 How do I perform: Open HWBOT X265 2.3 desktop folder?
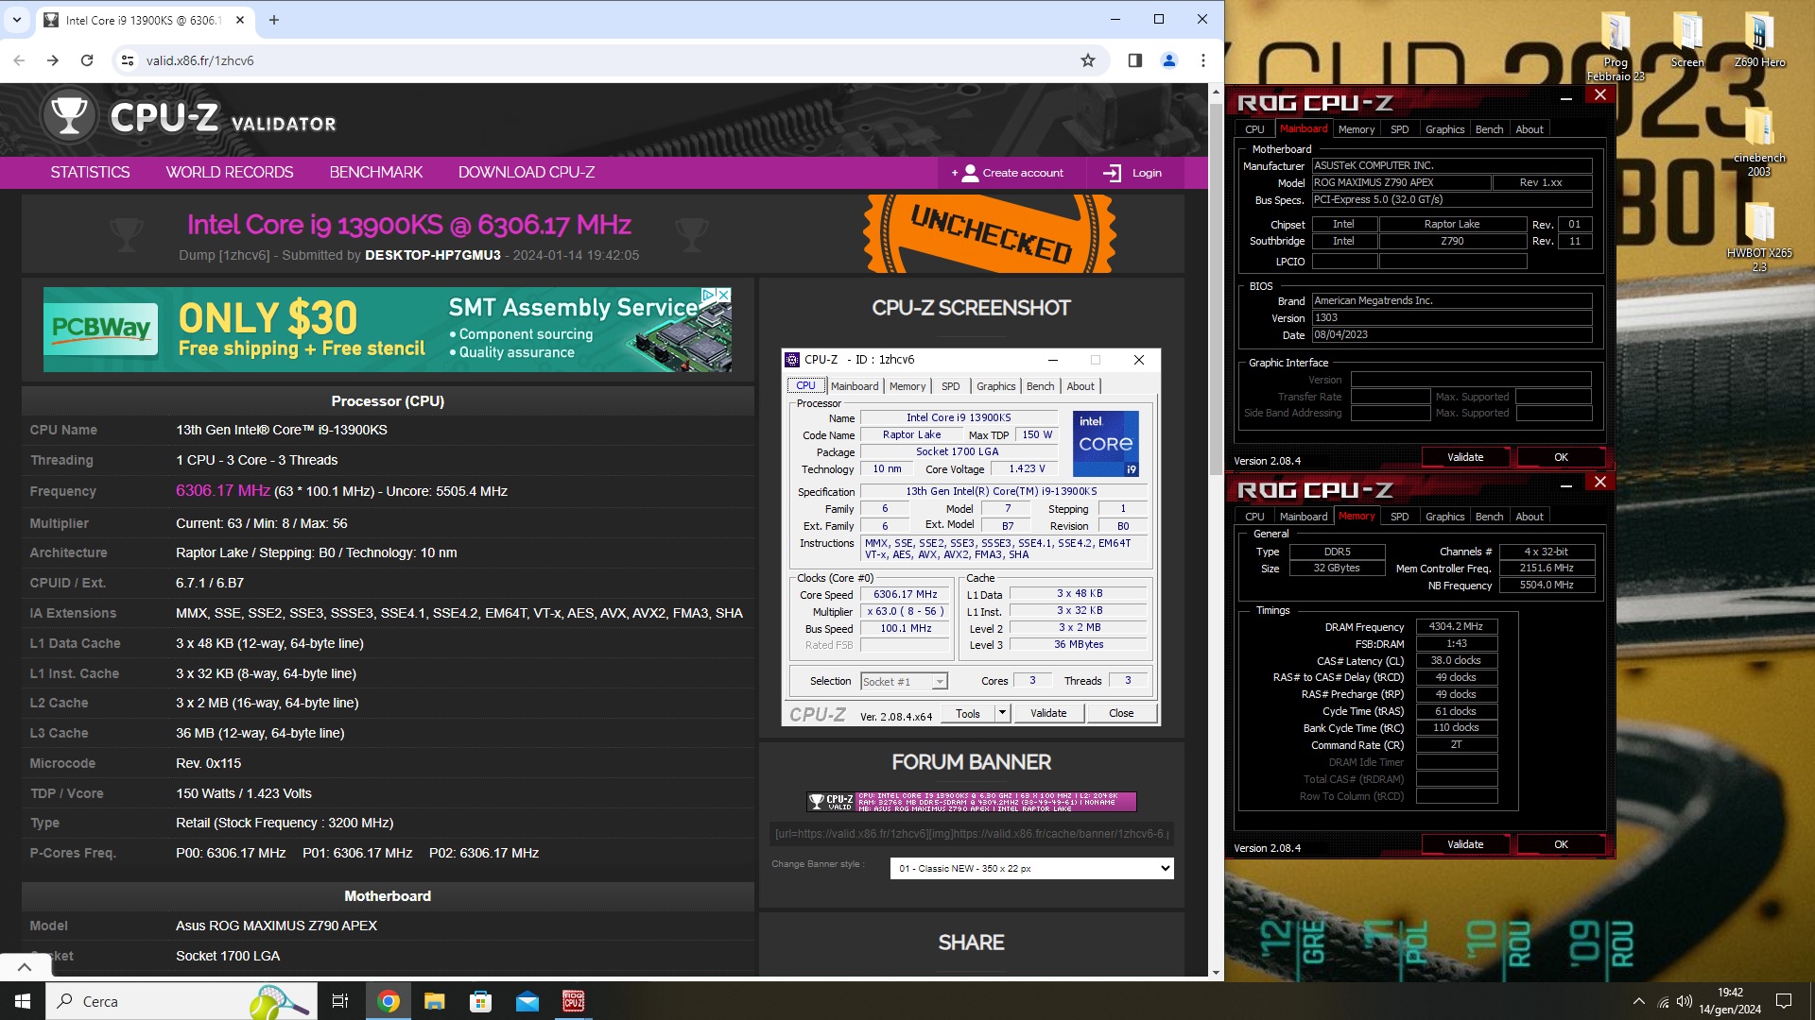tap(1759, 238)
